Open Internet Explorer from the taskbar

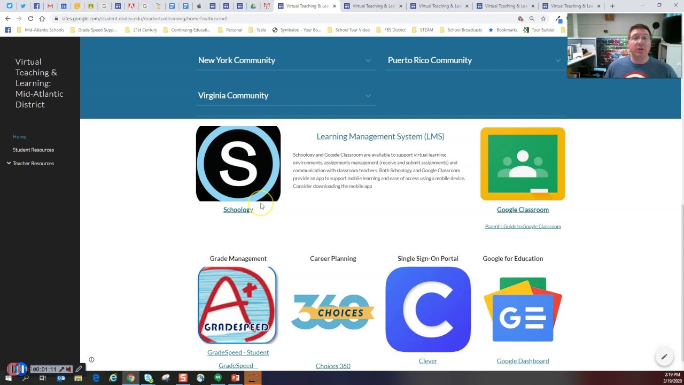click(113, 378)
